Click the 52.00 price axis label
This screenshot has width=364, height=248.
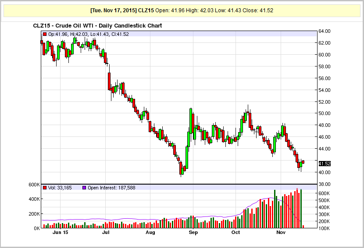coord(324,102)
